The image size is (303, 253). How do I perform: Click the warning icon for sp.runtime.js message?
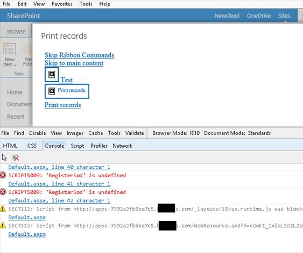[x=3, y=208]
